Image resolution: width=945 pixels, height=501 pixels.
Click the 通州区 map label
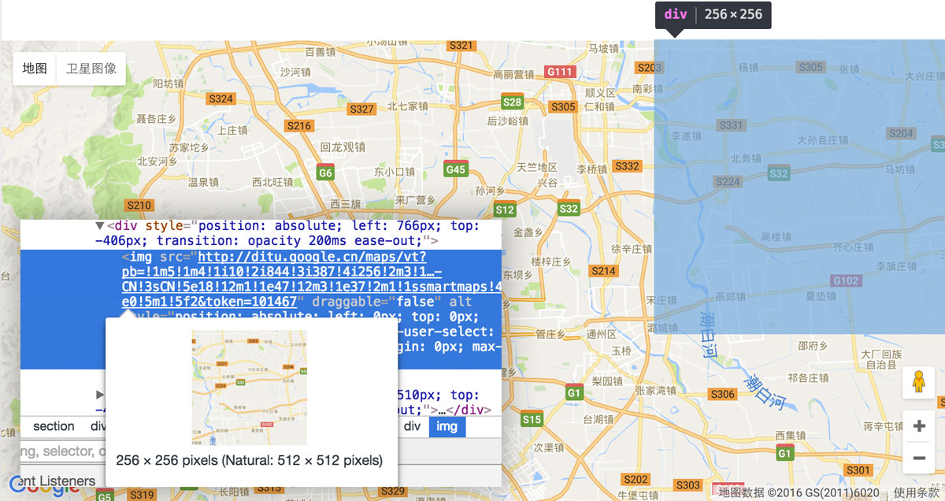click(x=602, y=334)
